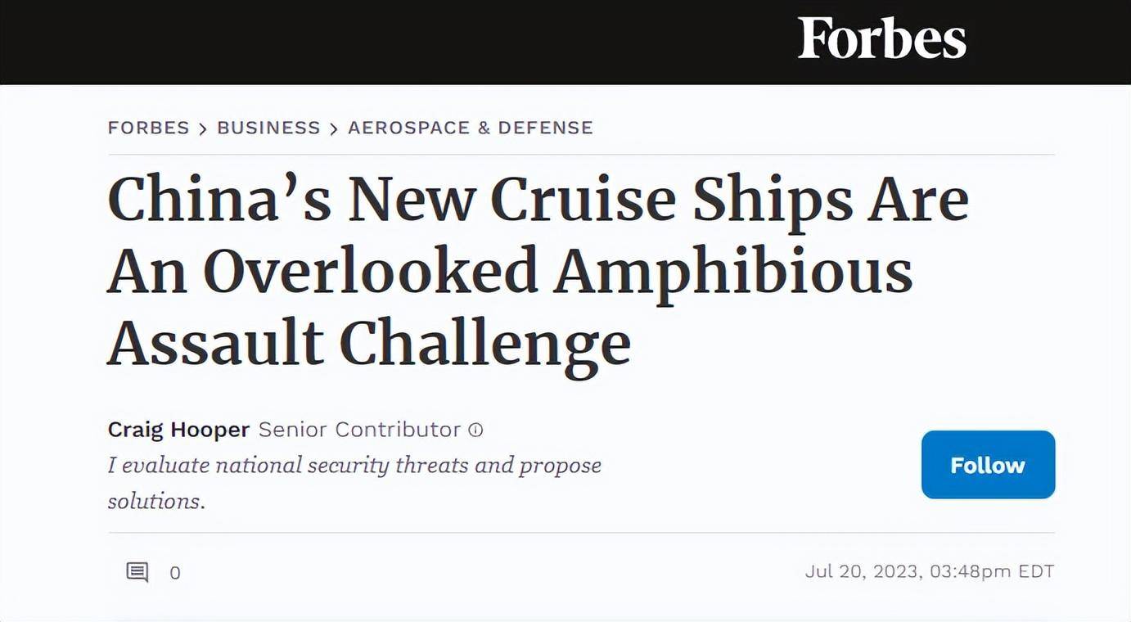Click the Senior Contributor label

[x=359, y=430]
